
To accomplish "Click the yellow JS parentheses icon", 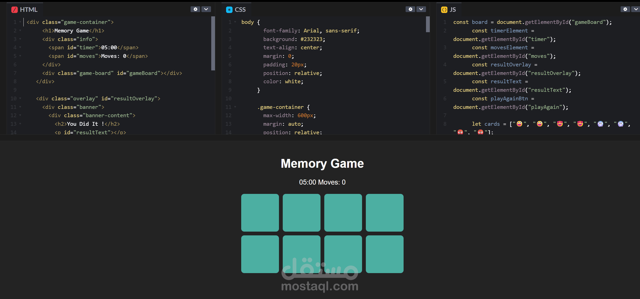I will pos(444,10).
